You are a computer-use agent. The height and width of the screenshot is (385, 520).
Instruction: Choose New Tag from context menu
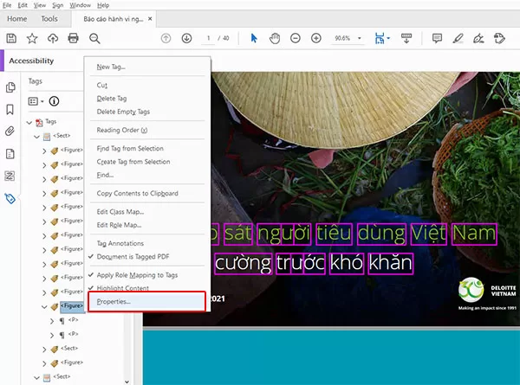tap(111, 67)
